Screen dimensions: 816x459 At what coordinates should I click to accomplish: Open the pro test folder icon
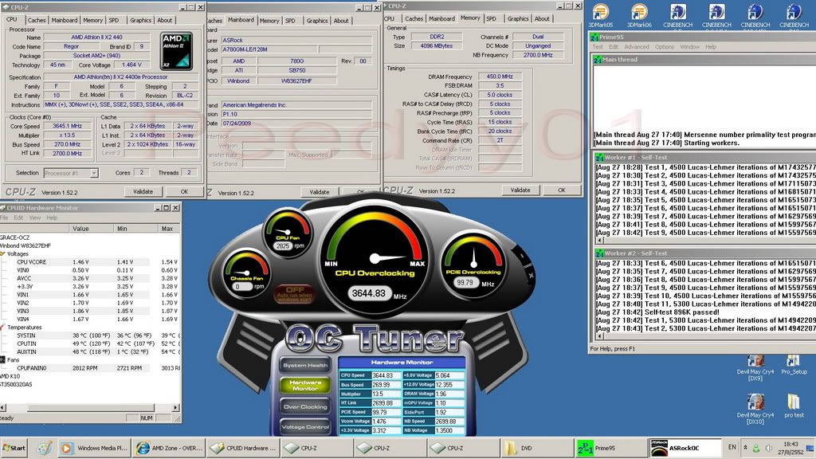coord(794,406)
